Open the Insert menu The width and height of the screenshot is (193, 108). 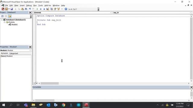tap(22, 5)
